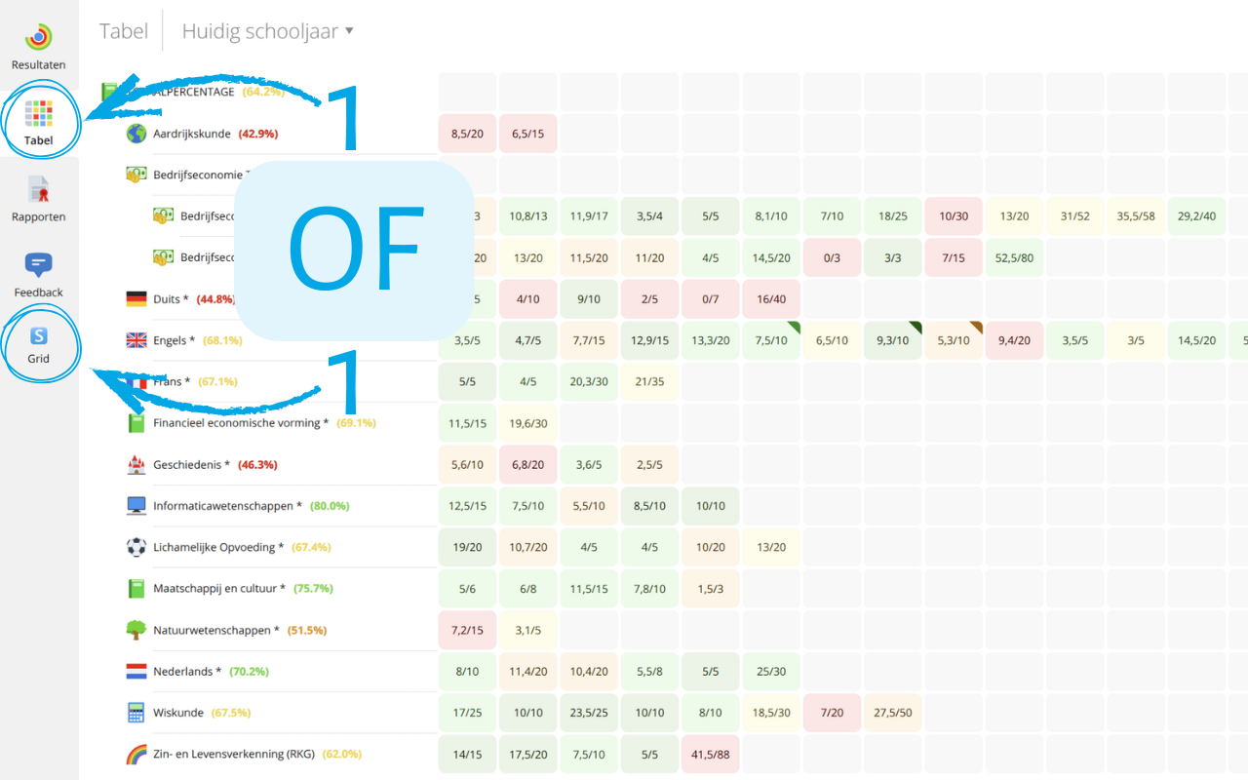Open the Rapporten section

pyautogui.click(x=39, y=198)
